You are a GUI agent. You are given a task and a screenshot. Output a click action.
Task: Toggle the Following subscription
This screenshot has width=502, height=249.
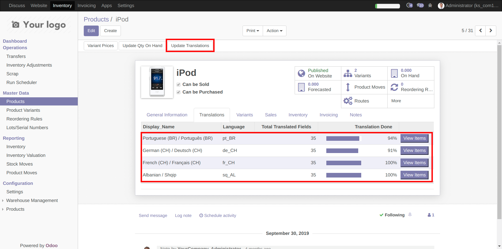point(392,215)
